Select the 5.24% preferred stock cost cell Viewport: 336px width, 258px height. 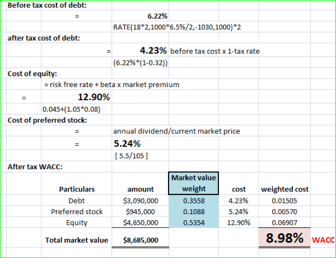(x=140, y=143)
